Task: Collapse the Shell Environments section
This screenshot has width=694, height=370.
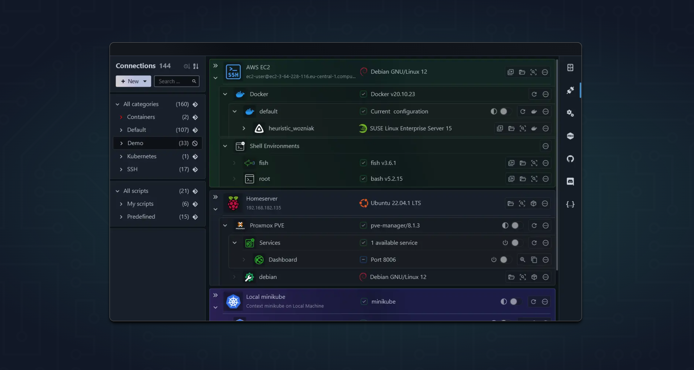Action: tap(225, 146)
